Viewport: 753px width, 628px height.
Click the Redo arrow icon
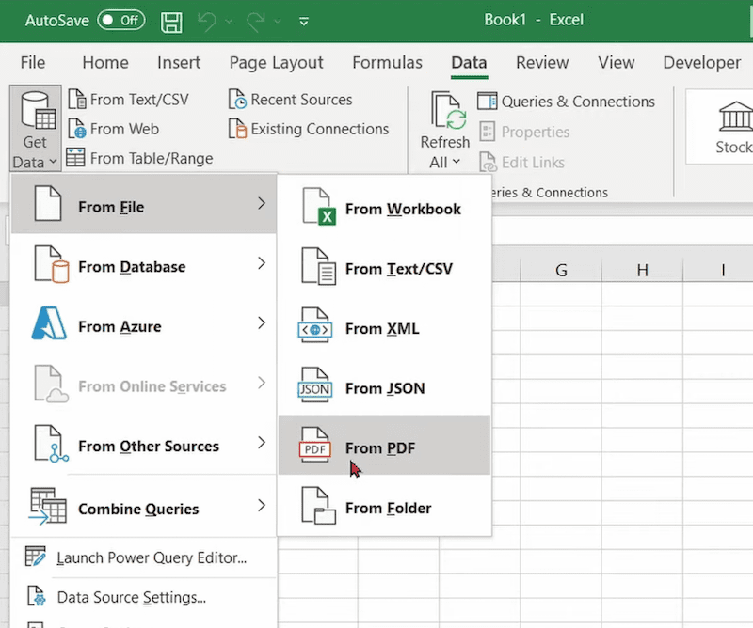pyautogui.click(x=255, y=22)
